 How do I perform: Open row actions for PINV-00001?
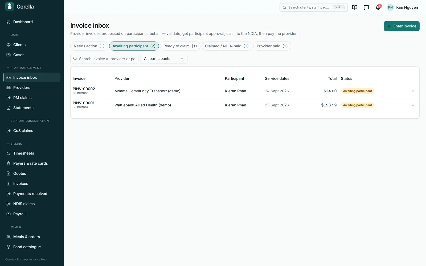[412, 105]
